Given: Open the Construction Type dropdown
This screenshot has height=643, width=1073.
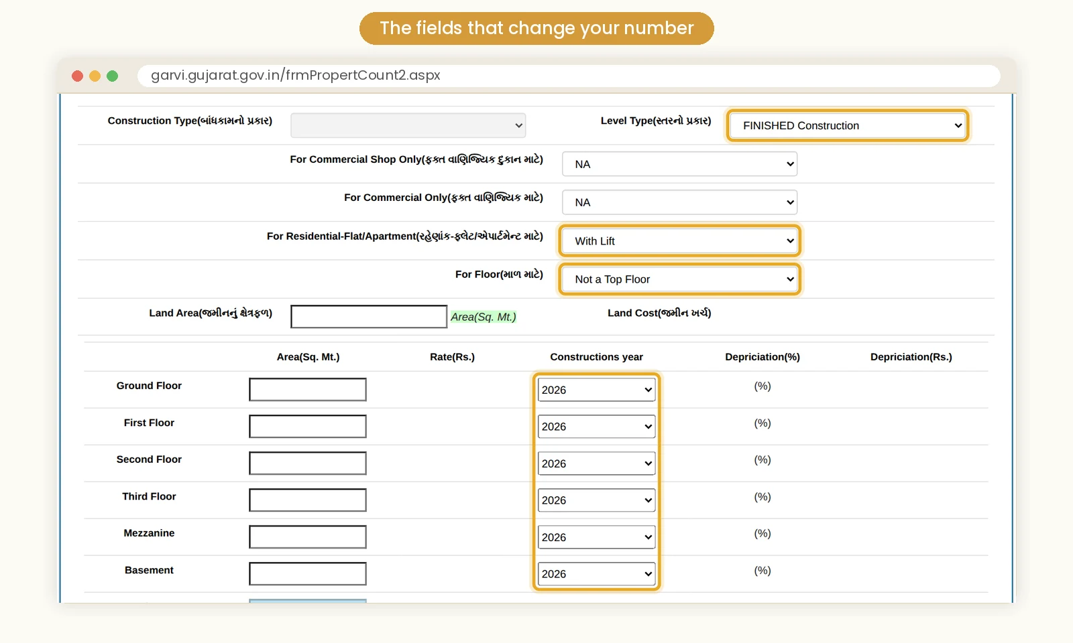Looking at the screenshot, I should pos(408,125).
